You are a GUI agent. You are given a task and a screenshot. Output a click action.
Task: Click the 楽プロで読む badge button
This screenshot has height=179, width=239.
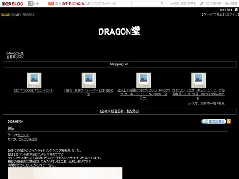pyautogui.click(x=214, y=121)
